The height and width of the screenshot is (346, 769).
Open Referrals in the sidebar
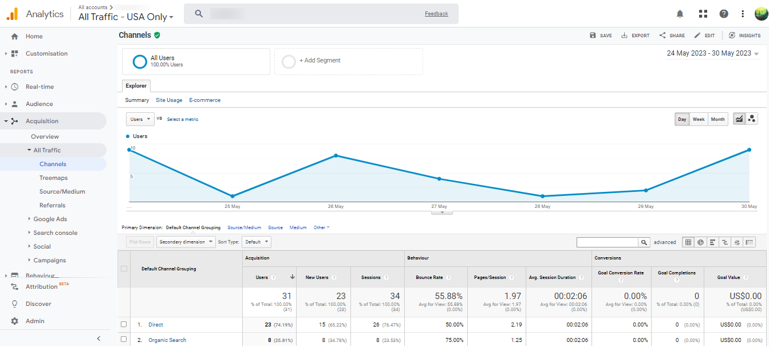53,205
